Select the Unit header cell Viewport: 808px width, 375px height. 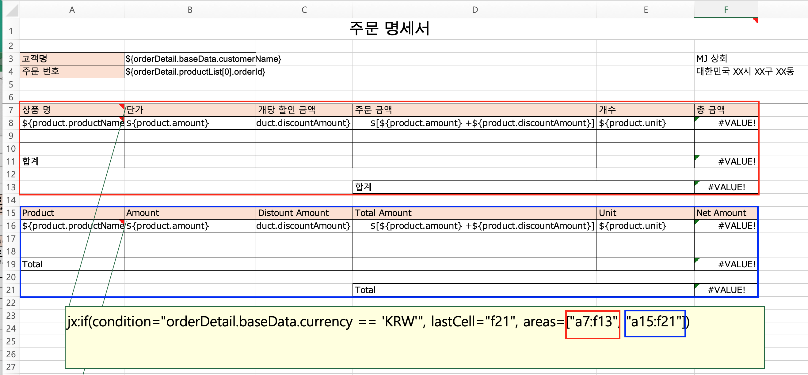646,213
